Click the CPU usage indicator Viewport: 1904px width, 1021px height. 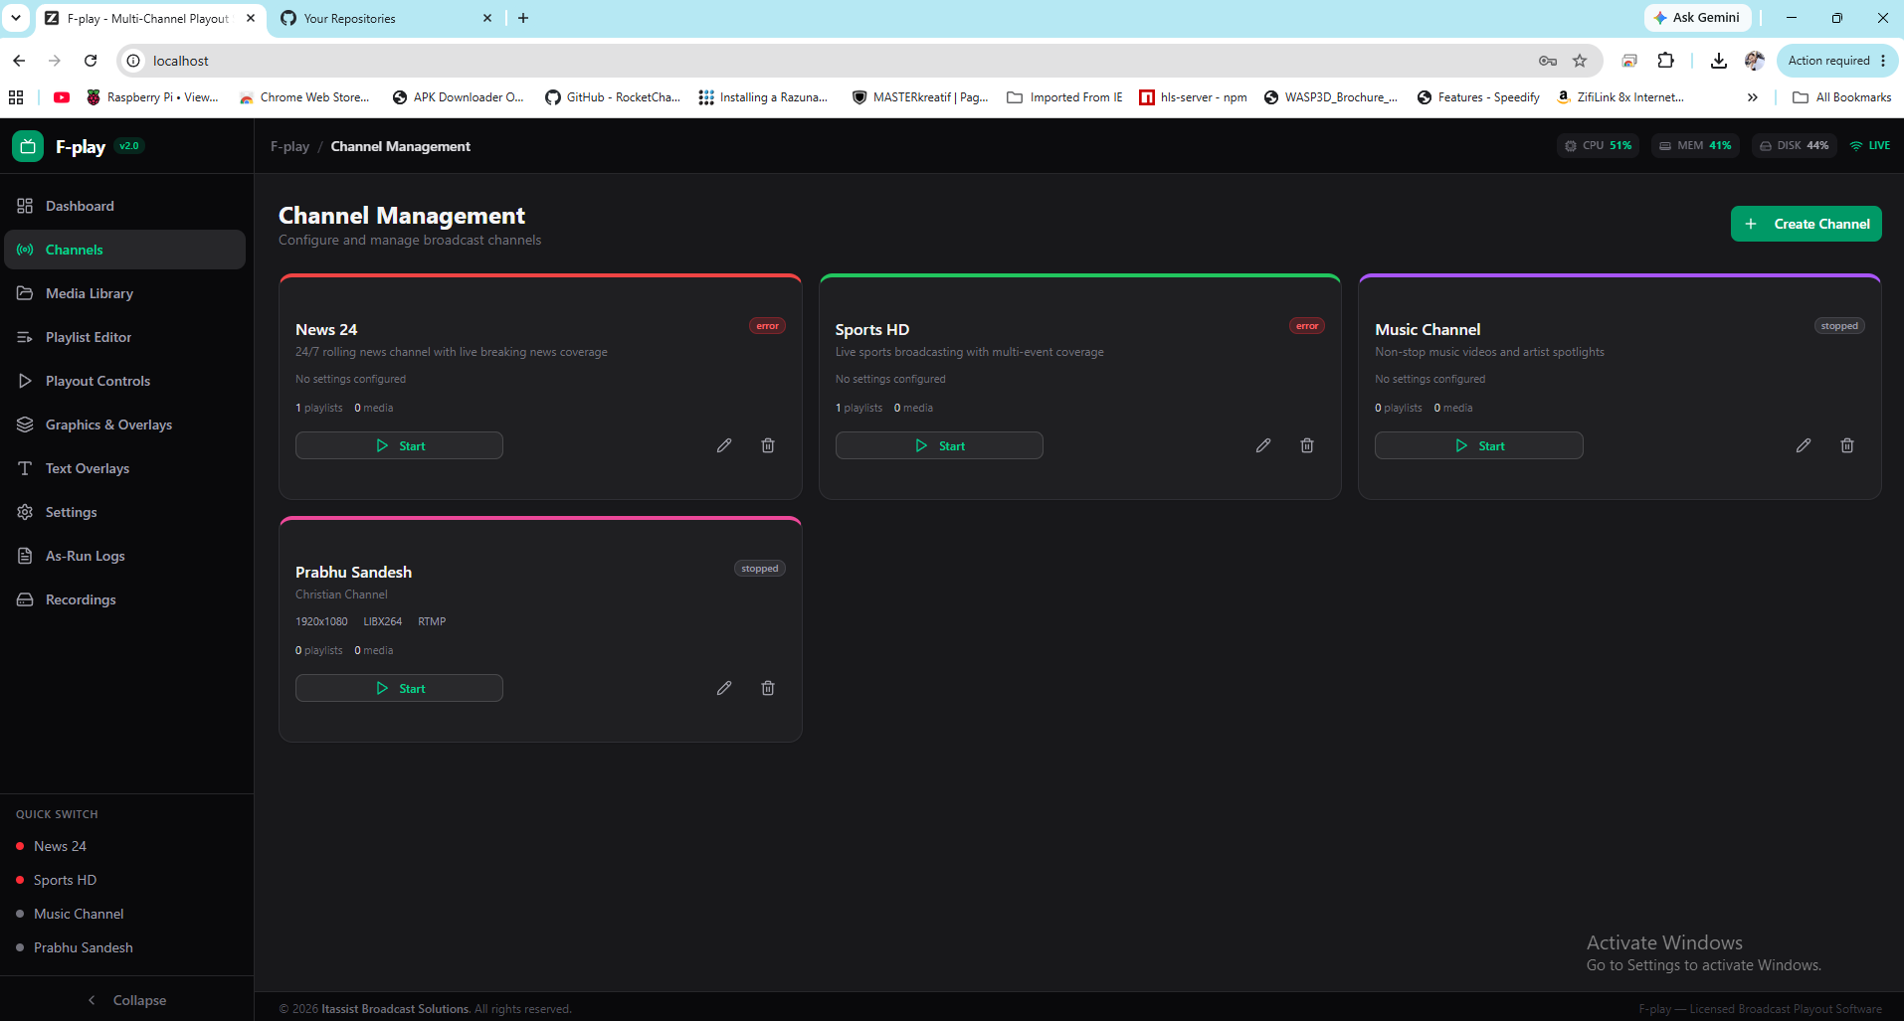(x=1598, y=145)
